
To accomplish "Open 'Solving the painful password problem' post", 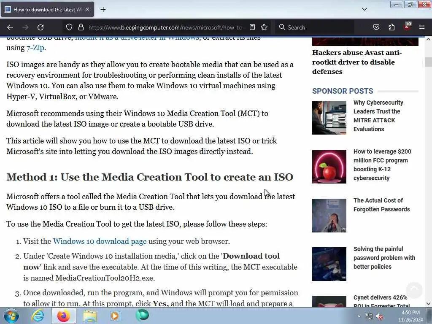I will (x=384, y=258).
